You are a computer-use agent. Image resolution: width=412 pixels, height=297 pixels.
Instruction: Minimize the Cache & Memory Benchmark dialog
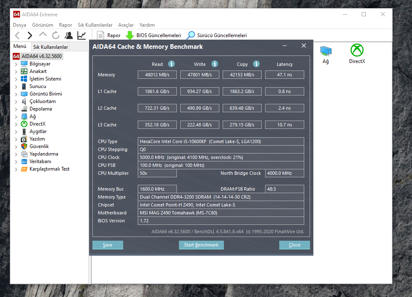pos(285,46)
